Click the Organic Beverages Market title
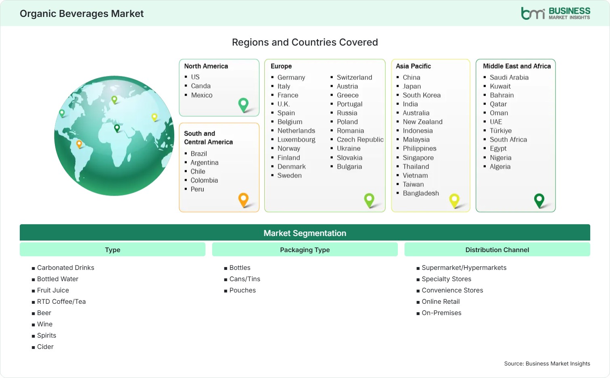 tap(81, 14)
